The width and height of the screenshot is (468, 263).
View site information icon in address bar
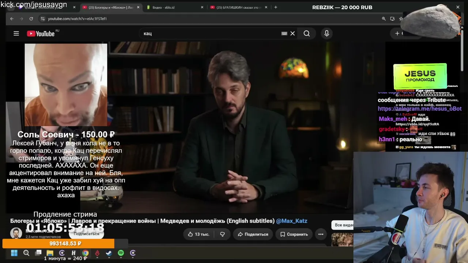[43, 19]
